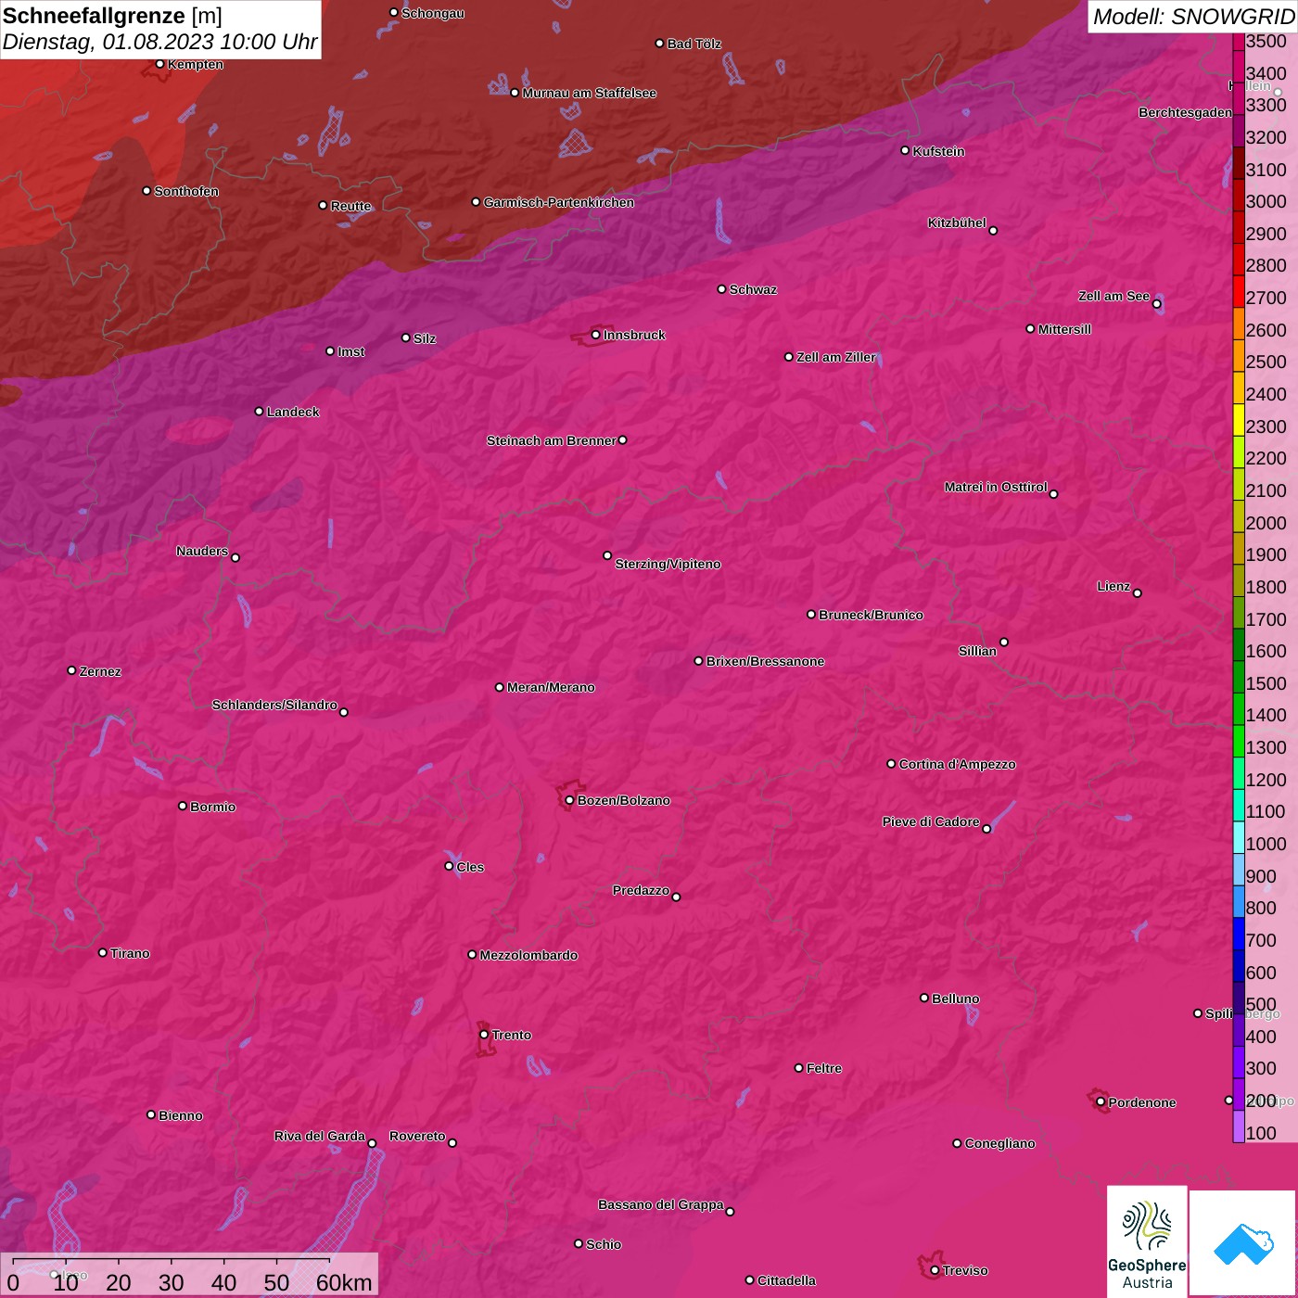
Task: Click the date Dienstag, 01.08.2023 10:00 Uhr
Action: pos(159,42)
